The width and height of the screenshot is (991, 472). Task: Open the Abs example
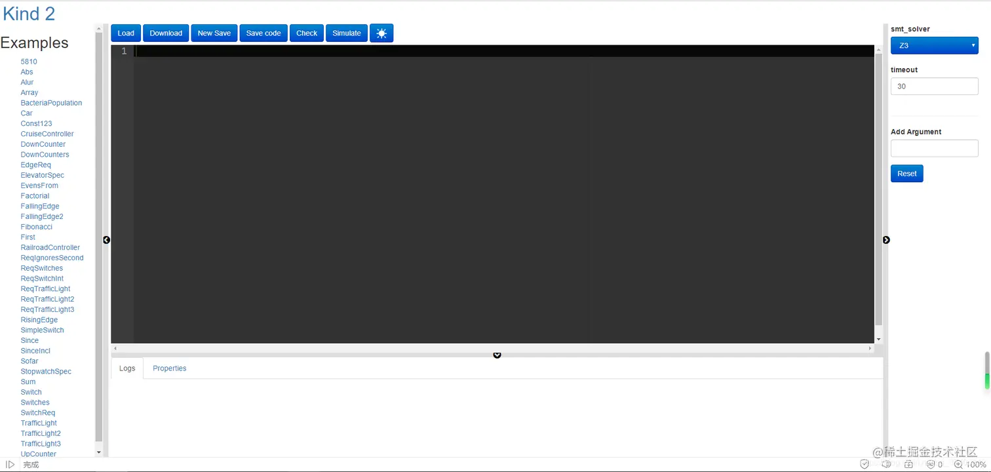click(x=27, y=72)
